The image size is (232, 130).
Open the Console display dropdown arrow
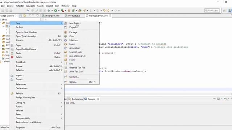221,99
